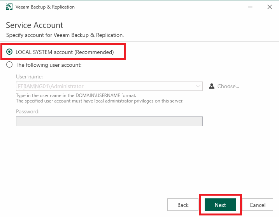Click the Password label
Image resolution: width=279 pixels, height=217 pixels.
point(28,111)
